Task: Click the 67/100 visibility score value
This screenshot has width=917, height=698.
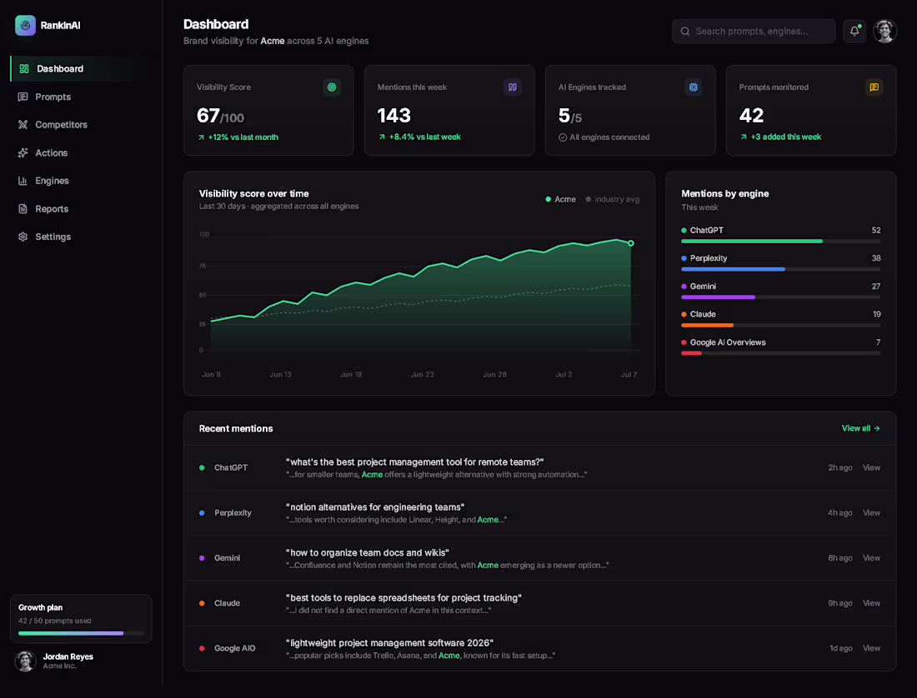Action: click(x=220, y=116)
